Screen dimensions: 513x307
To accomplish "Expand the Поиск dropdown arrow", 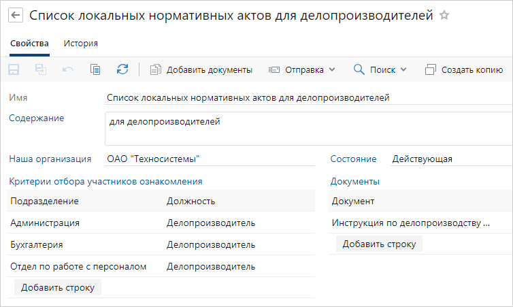I will 403,69.
